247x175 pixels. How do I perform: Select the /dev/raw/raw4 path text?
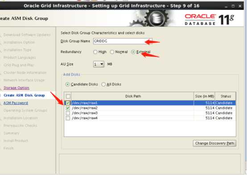point(85,118)
